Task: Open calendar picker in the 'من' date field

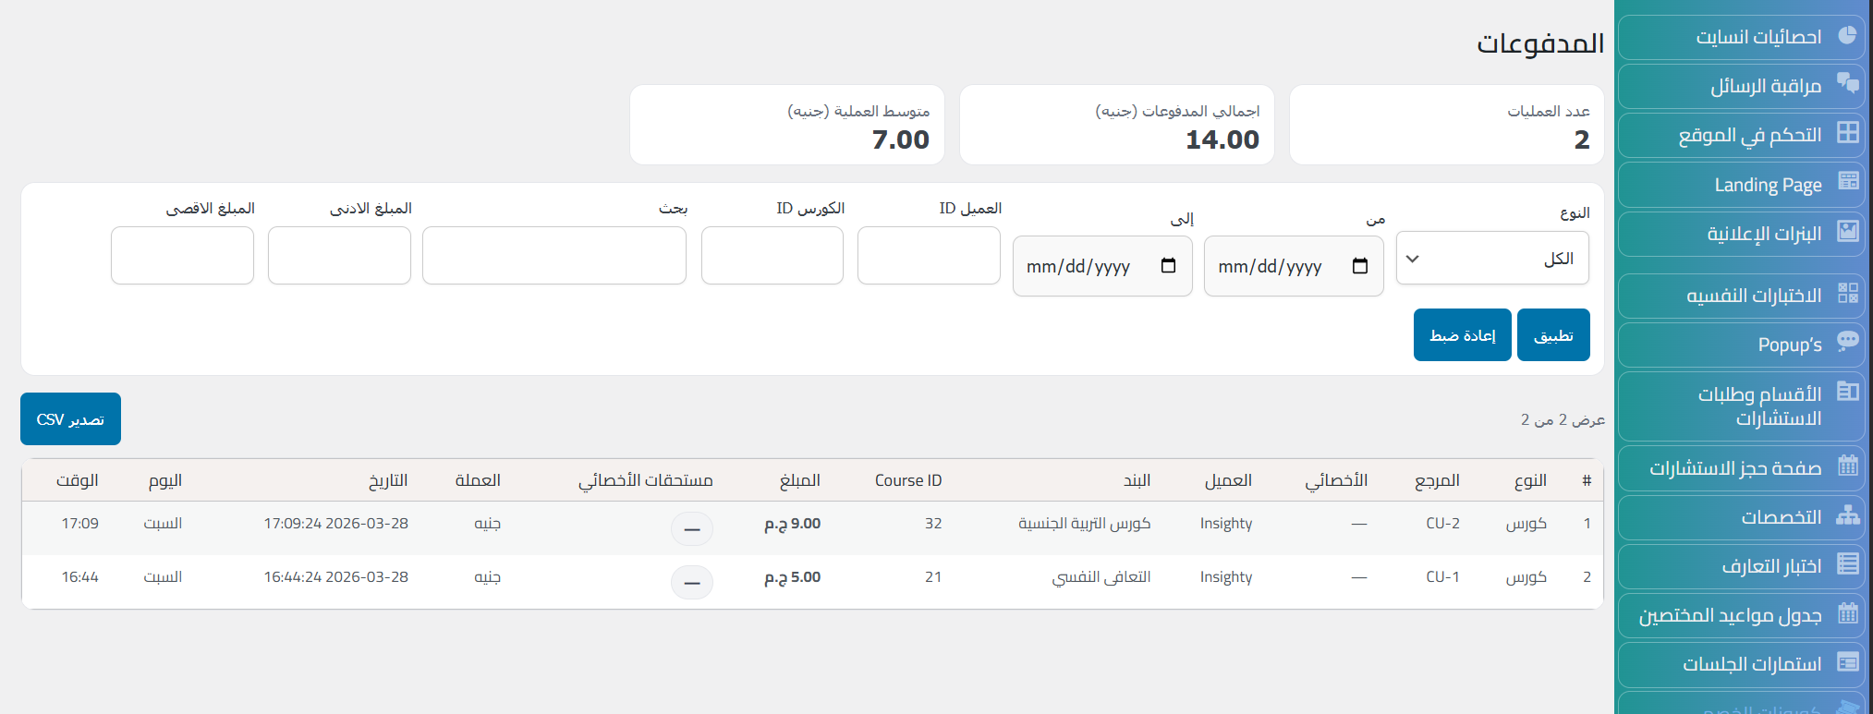Action: pos(1359,266)
